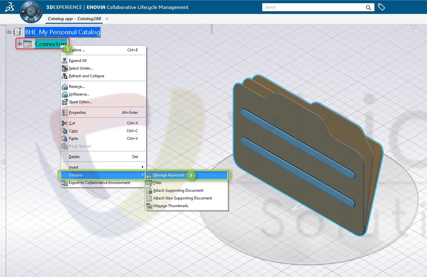Choose Copy in context menu

(x=103, y=131)
